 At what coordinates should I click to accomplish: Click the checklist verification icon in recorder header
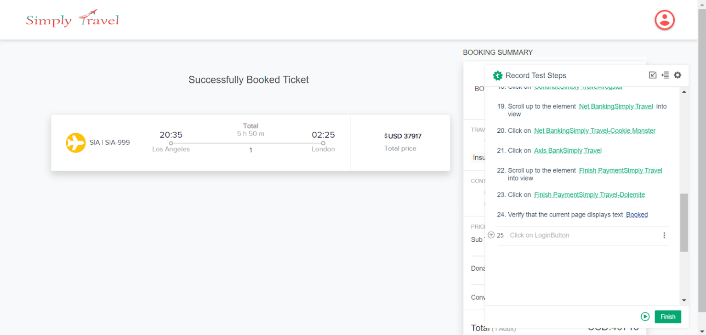653,75
